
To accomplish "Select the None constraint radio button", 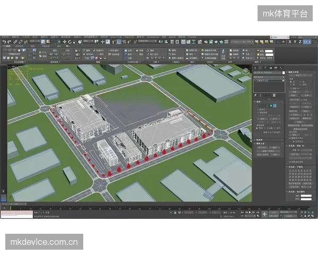I will click(291, 82).
